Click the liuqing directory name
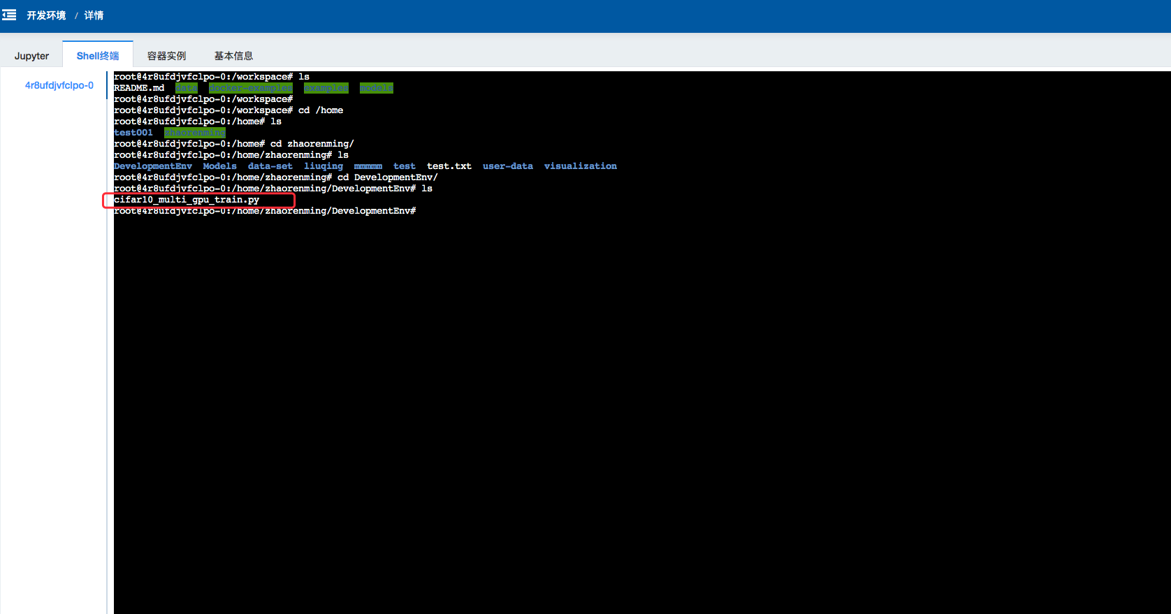The height and width of the screenshot is (614, 1171). tap(323, 166)
